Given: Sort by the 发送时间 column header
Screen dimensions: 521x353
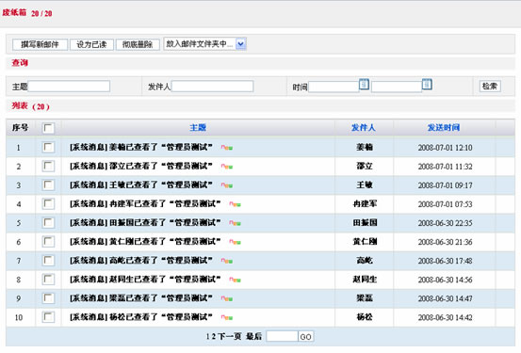Looking at the screenshot, I should click(444, 127).
